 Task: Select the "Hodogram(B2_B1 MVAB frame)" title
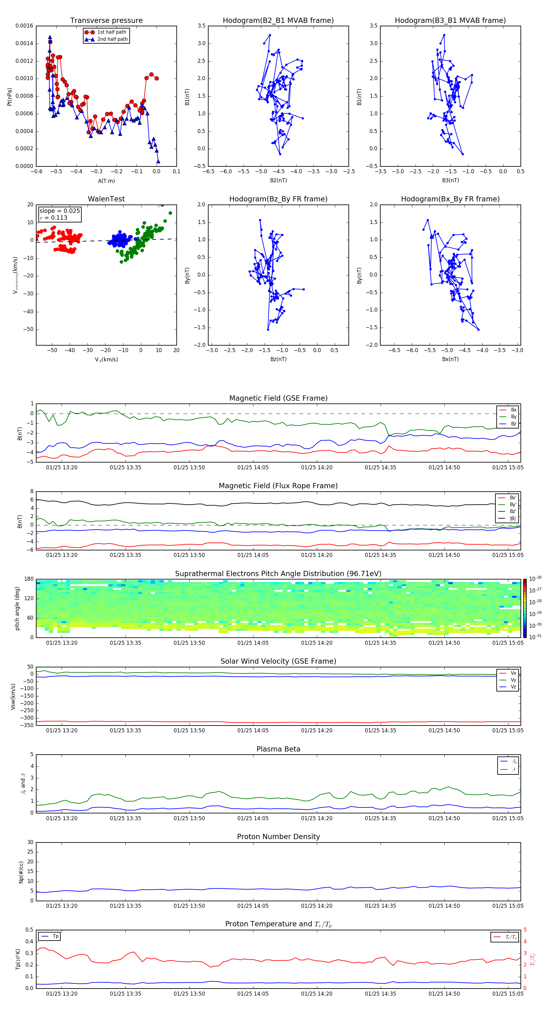tap(278, 20)
